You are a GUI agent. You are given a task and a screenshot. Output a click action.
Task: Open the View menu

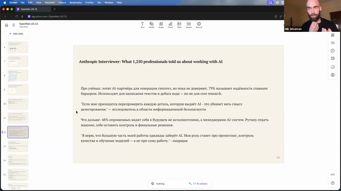(x=39, y=3)
